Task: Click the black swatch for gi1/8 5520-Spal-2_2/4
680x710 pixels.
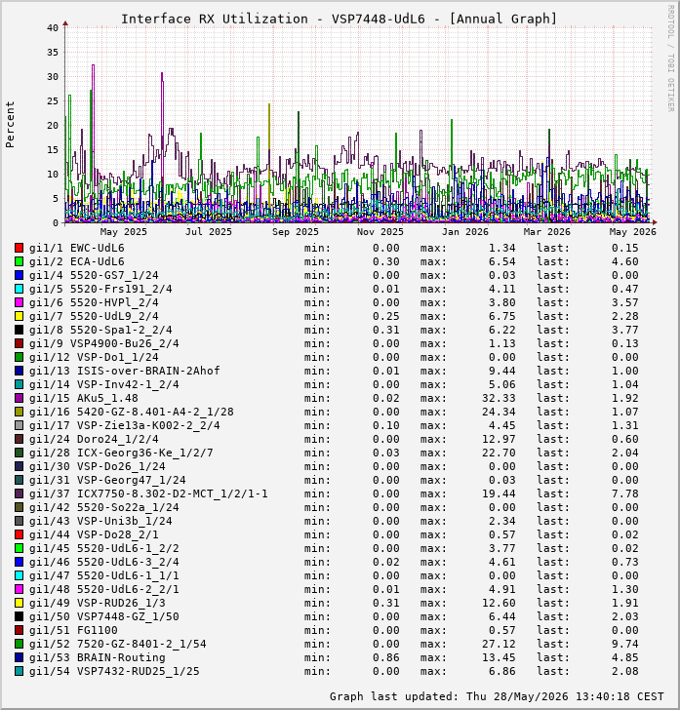Action: (x=20, y=330)
